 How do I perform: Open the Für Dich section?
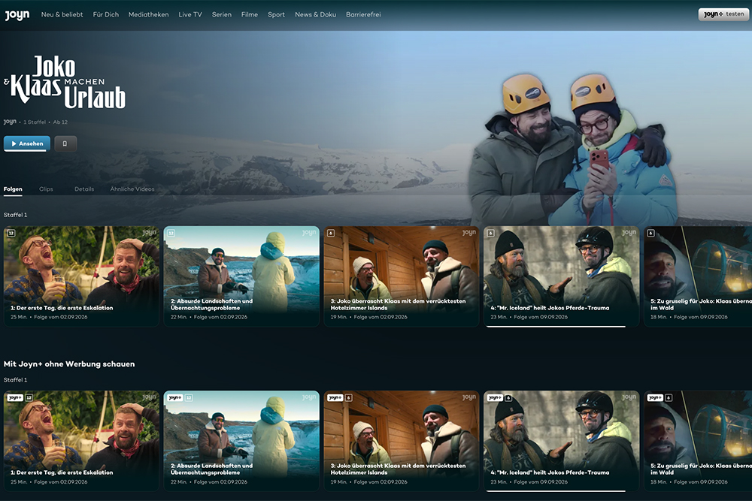(105, 14)
